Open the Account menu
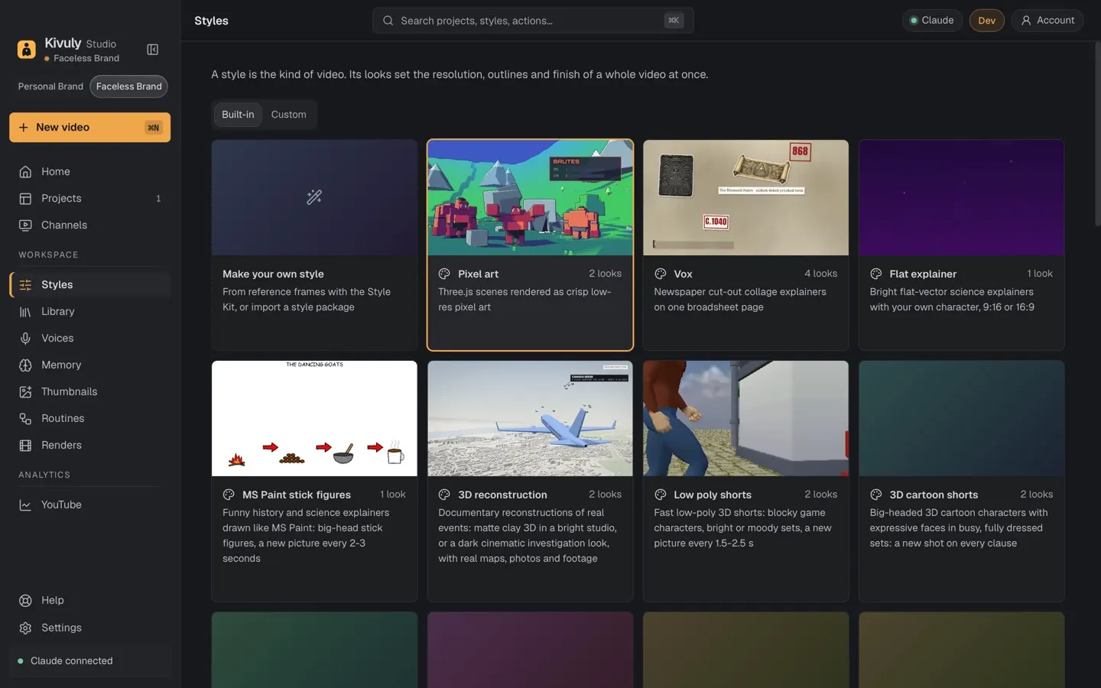Image resolution: width=1101 pixels, height=688 pixels. pos(1047,21)
